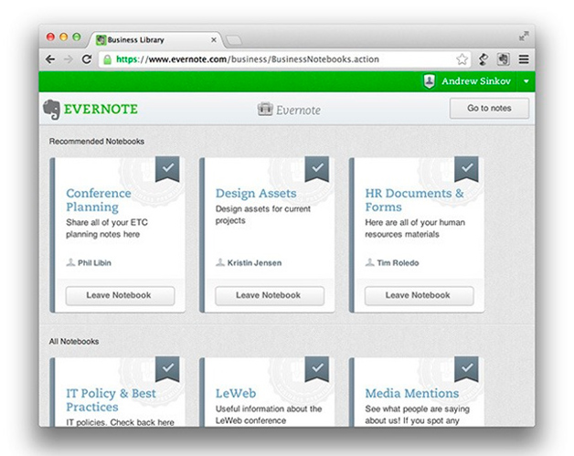Open the IT Policy & Best Practices title
This screenshot has height=456, width=574.
point(111,400)
